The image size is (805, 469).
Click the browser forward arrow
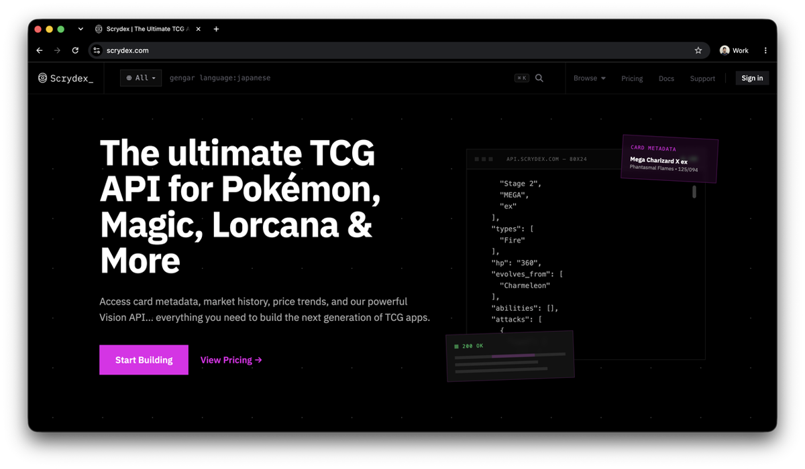[x=57, y=50]
